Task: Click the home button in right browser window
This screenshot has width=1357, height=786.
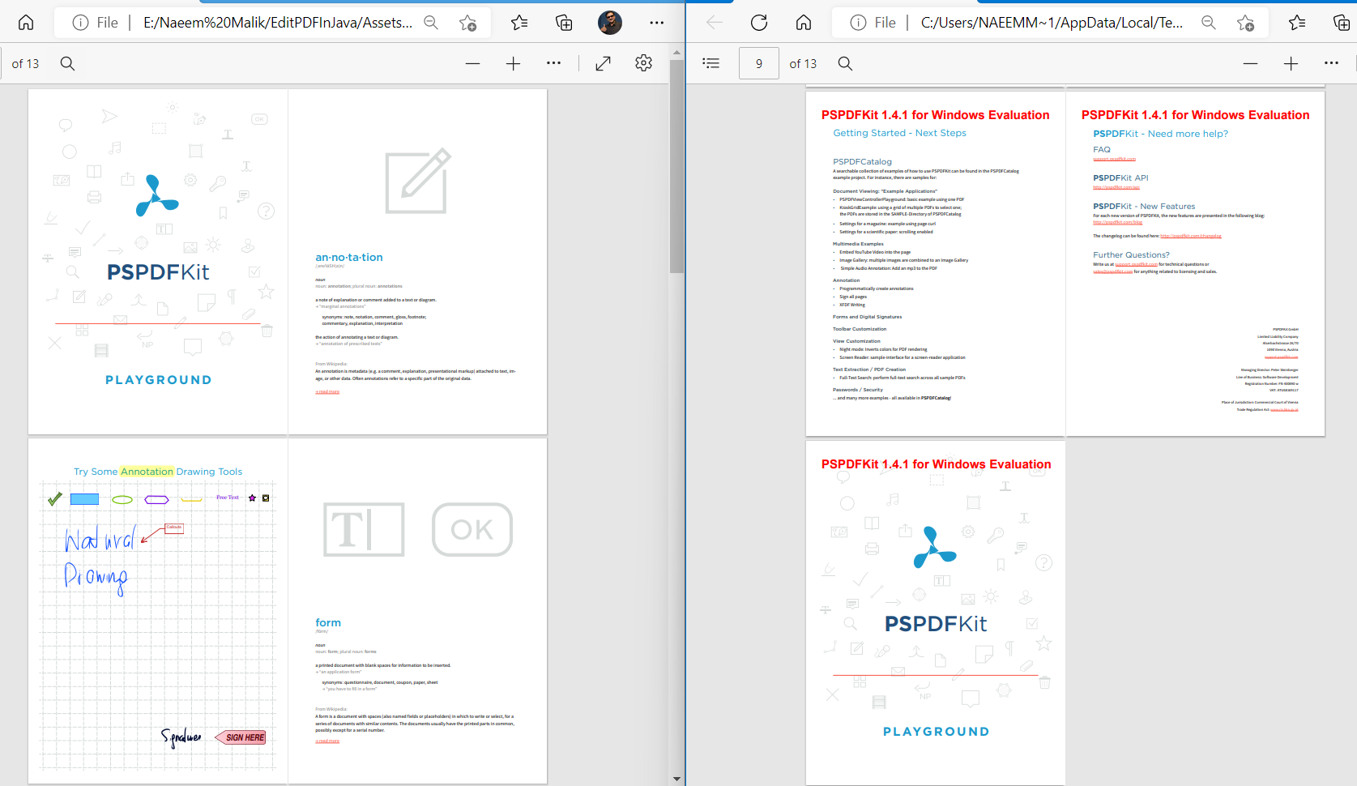Action: [x=804, y=23]
